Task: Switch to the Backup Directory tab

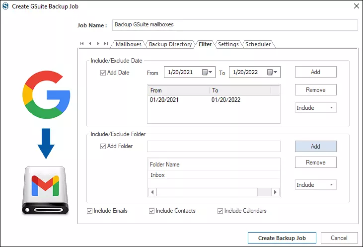Action: (170, 44)
